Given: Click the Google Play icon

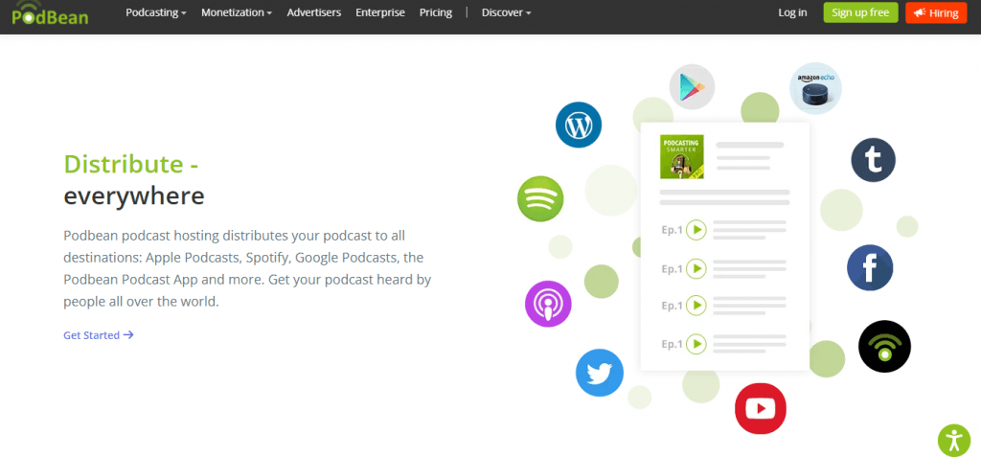Looking at the screenshot, I should [692, 87].
